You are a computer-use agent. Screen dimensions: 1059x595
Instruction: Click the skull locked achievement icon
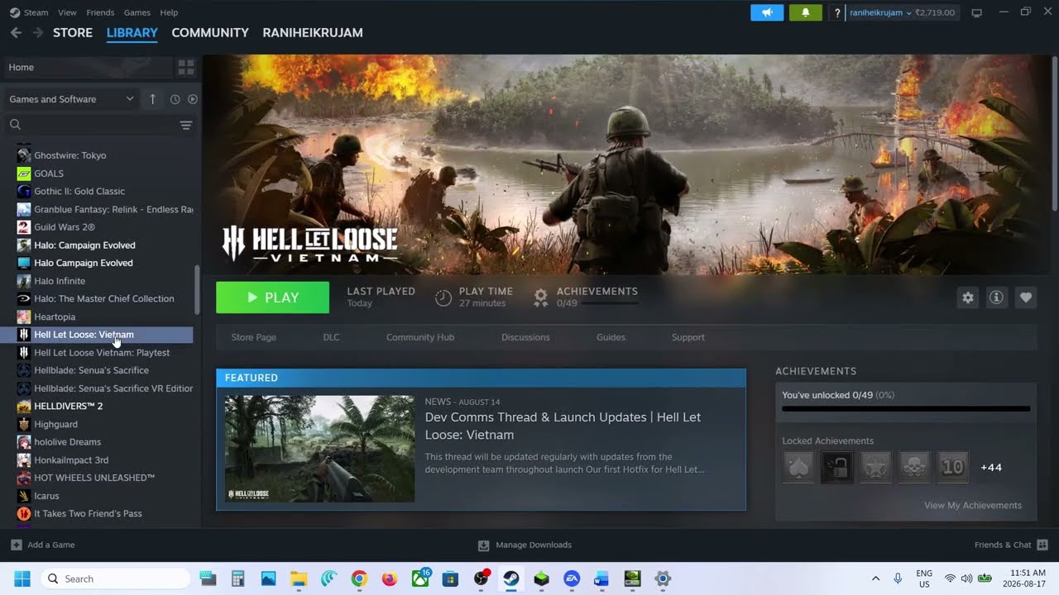point(914,467)
